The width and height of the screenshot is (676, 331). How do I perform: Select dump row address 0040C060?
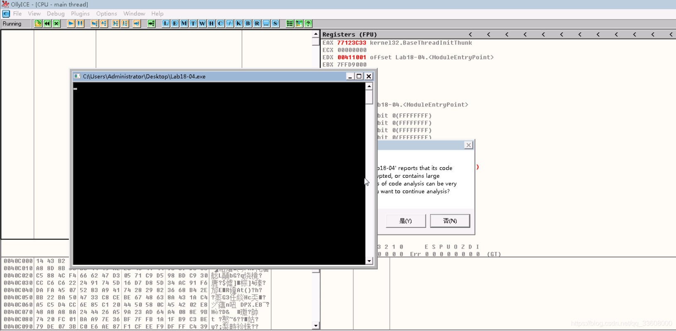pyautogui.click(x=18, y=305)
